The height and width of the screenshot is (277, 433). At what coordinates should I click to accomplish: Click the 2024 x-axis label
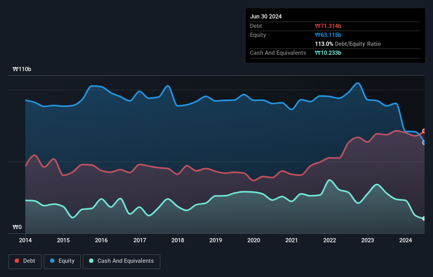click(x=406, y=240)
